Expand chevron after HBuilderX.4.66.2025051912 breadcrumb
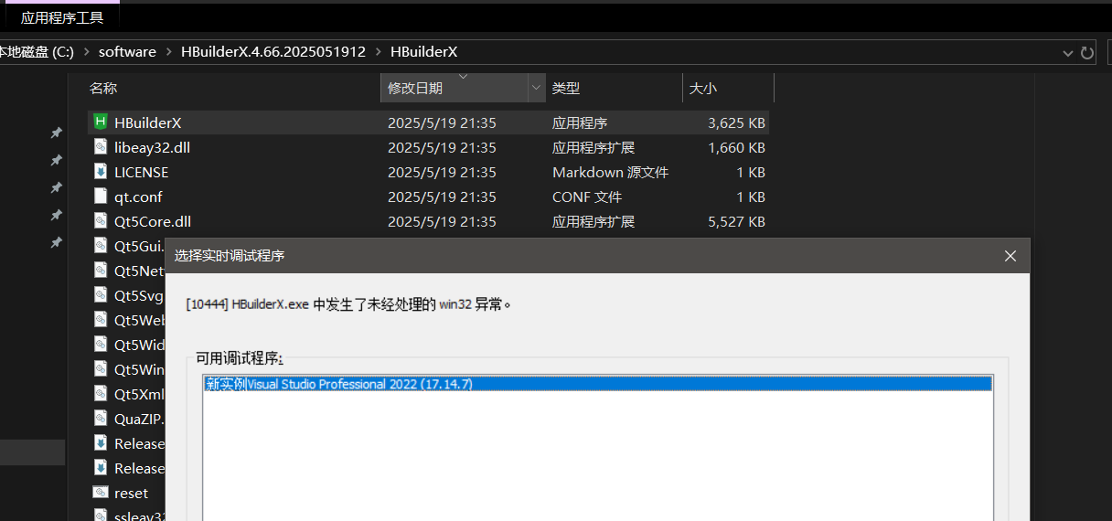This screenshot has width=1112, height=521. [378, 52]
